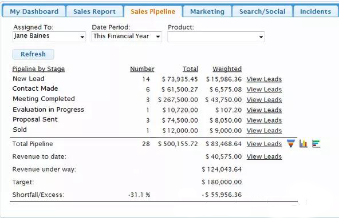Click the $ 9,000.00 weighted value
This screenshot has width=339, height=218.
(226, 131)
